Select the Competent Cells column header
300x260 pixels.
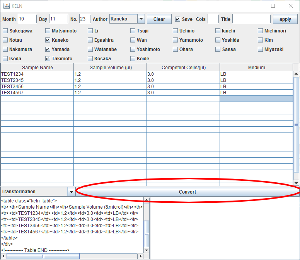coord(183,67)
